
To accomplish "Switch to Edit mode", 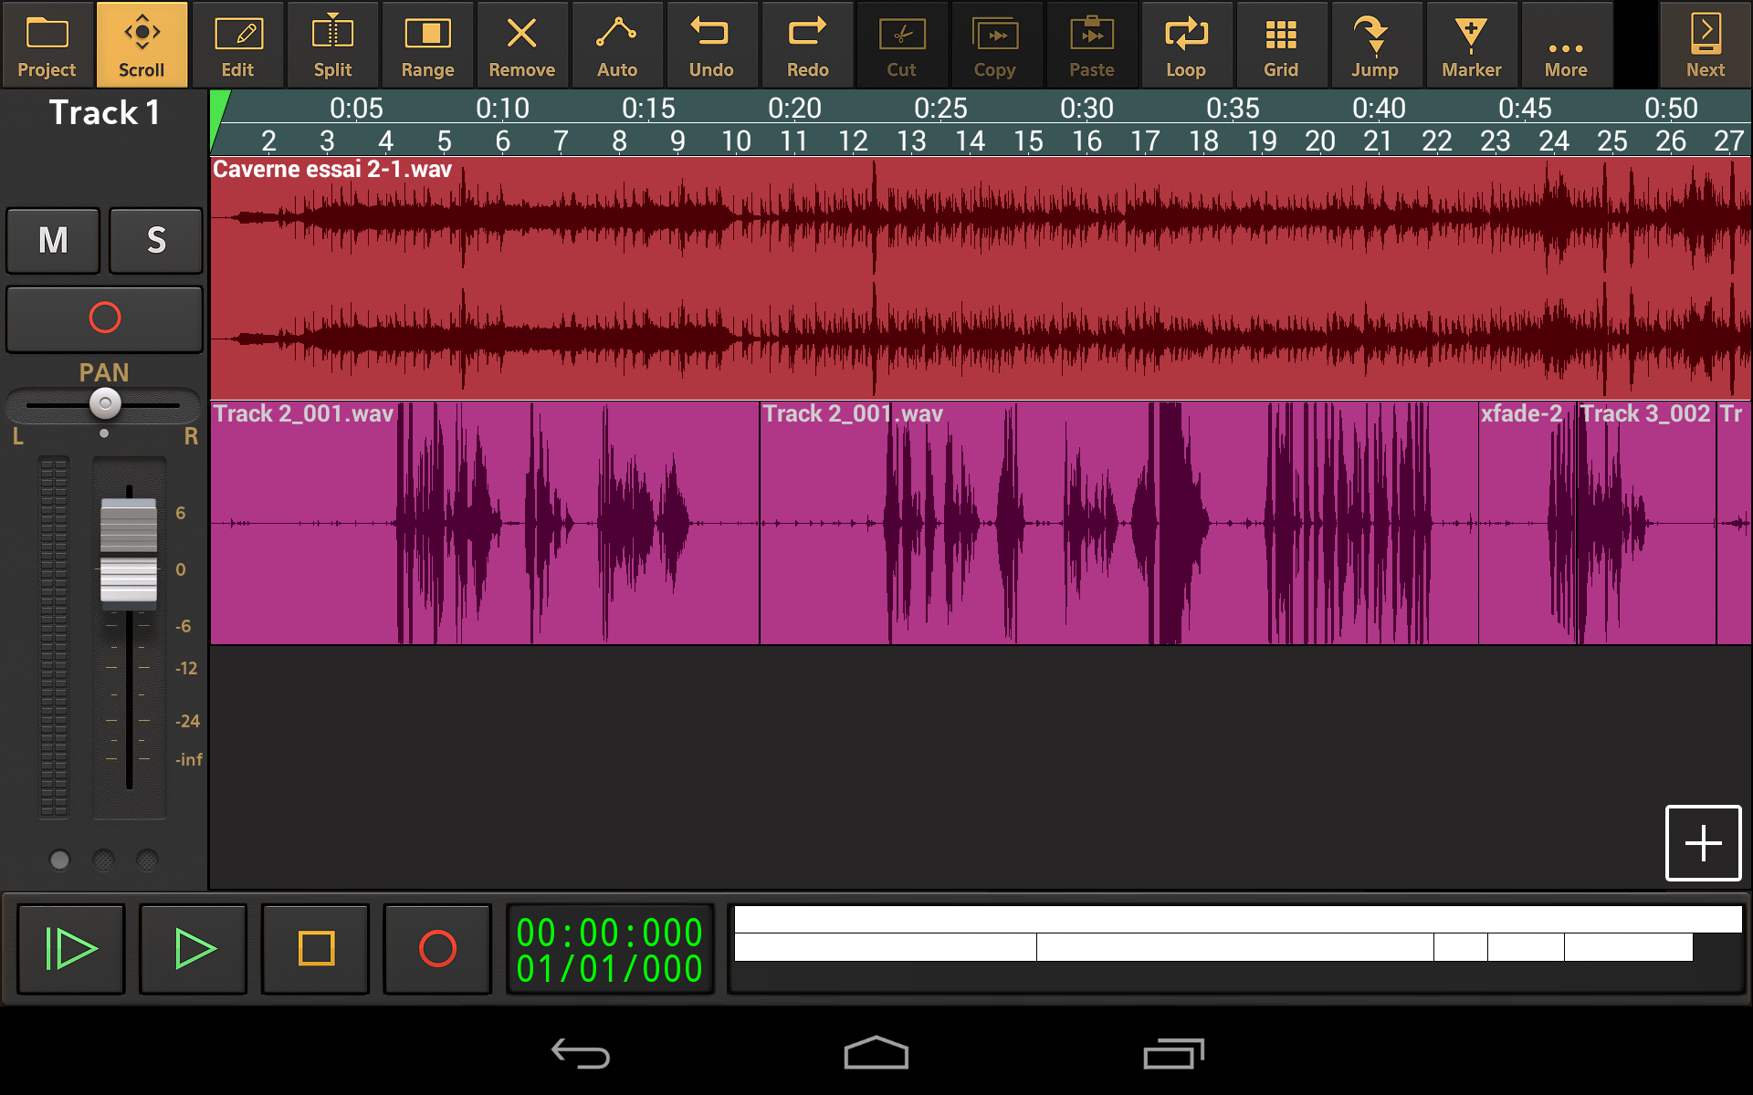I will pos(237,45).
